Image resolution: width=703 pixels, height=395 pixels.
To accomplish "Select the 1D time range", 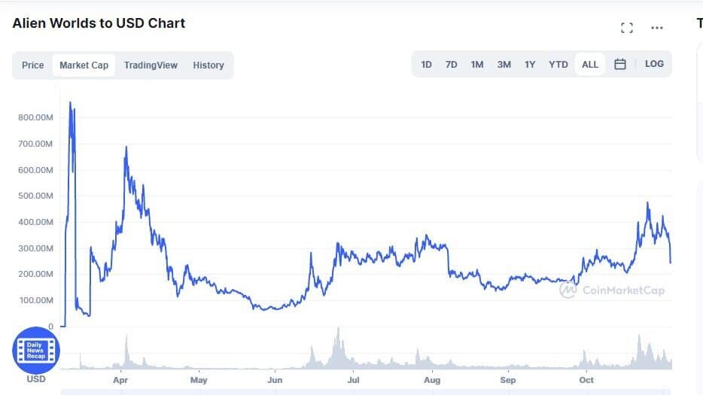I will pos(426,65).
